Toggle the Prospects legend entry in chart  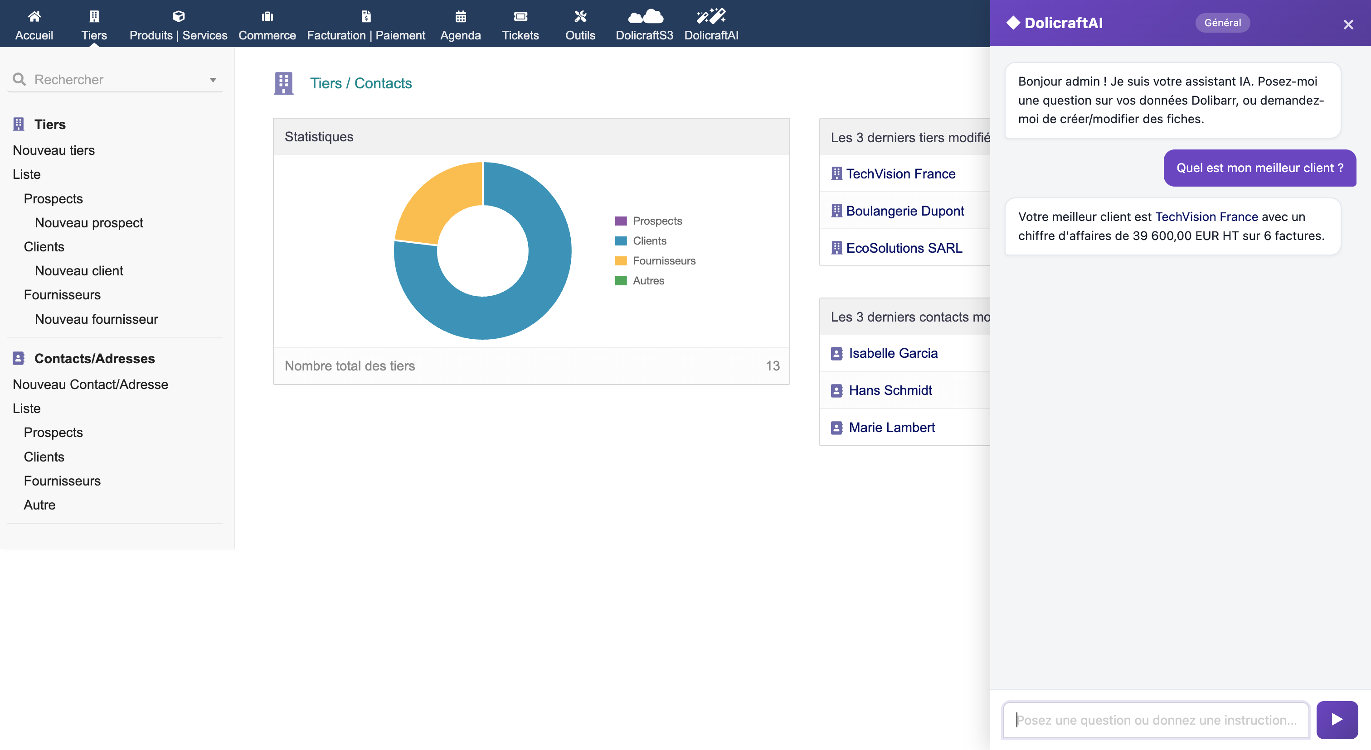(657, 221)
